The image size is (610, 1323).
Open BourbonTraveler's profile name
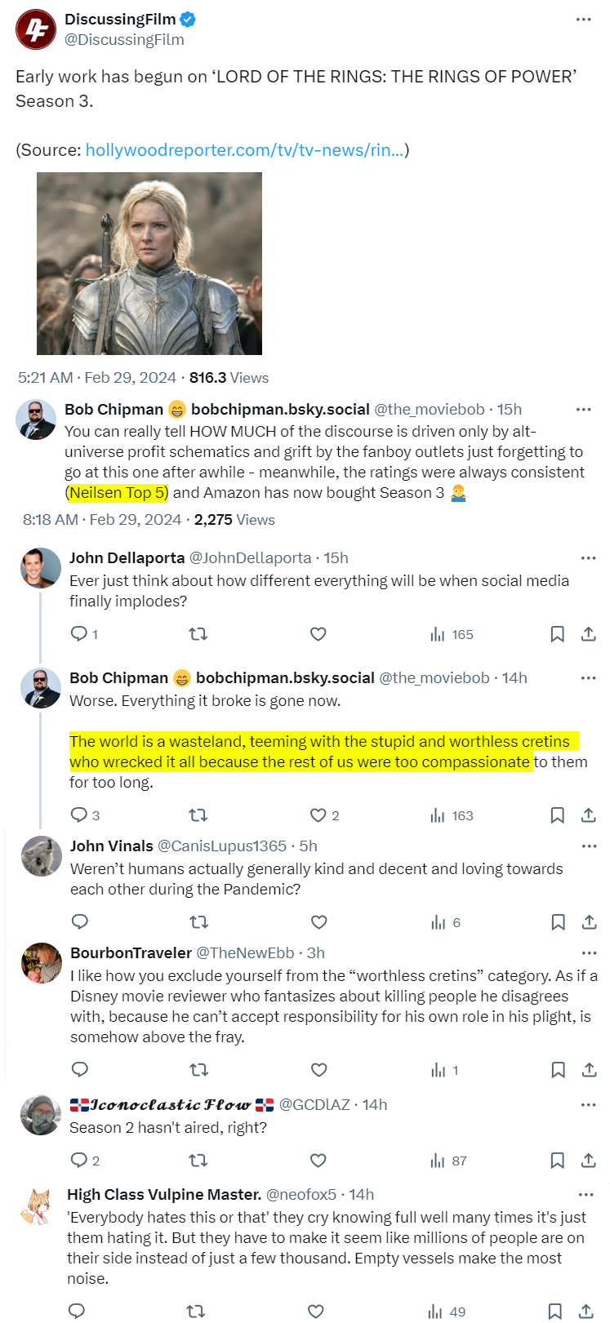coord(131,952)
